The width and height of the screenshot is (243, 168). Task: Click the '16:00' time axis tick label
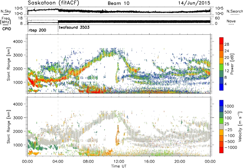pos(149,162)
